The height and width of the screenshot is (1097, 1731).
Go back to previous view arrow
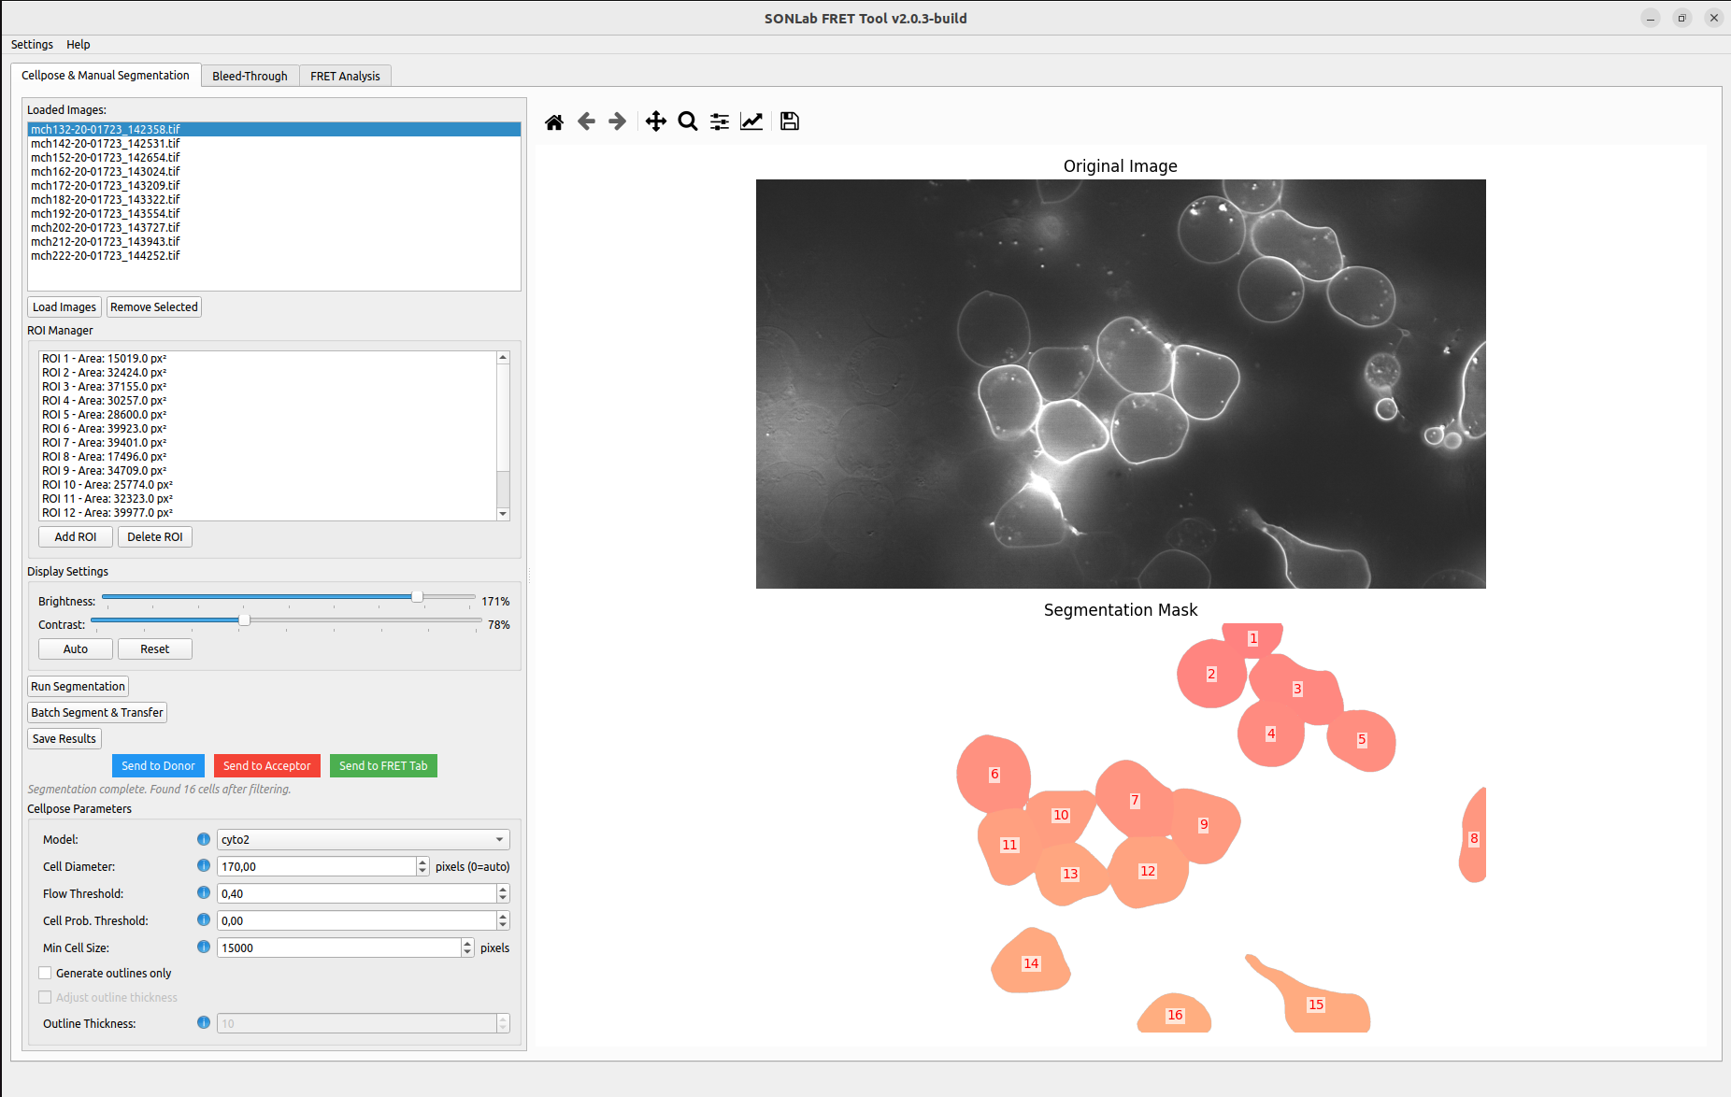586,121
